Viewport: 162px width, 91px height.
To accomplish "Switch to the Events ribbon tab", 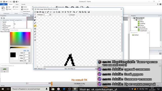I will 23,4.
